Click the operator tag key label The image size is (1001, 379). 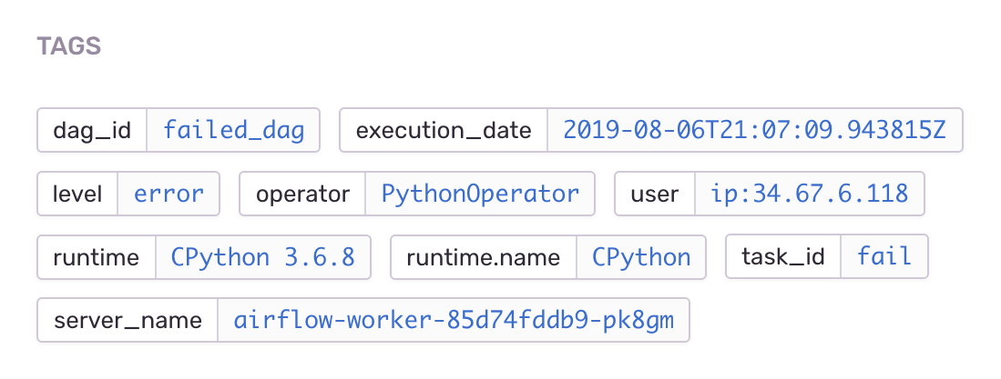point(302,194)
